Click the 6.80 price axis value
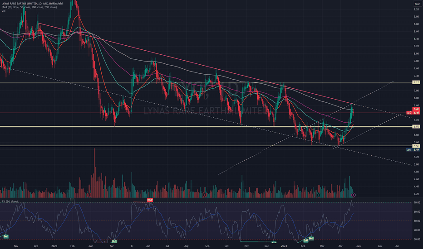The height and width of the screenshot is (249, 423). pyautogui.click(x=416, y=98)
